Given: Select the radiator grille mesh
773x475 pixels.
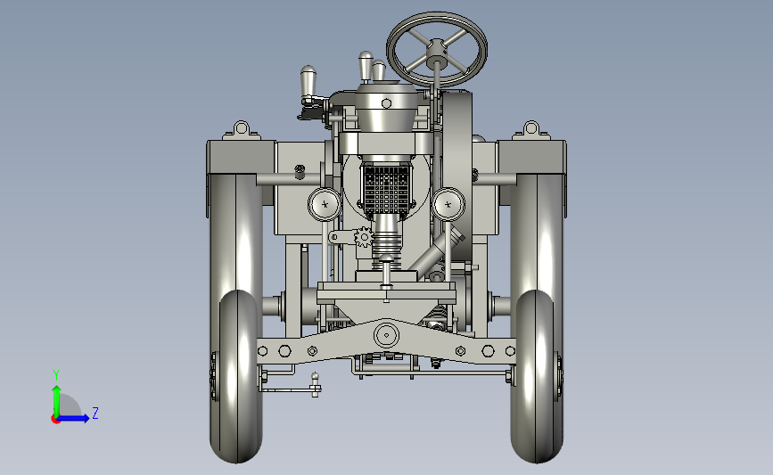Looking at the screenshot, I should tap(387, 190).
